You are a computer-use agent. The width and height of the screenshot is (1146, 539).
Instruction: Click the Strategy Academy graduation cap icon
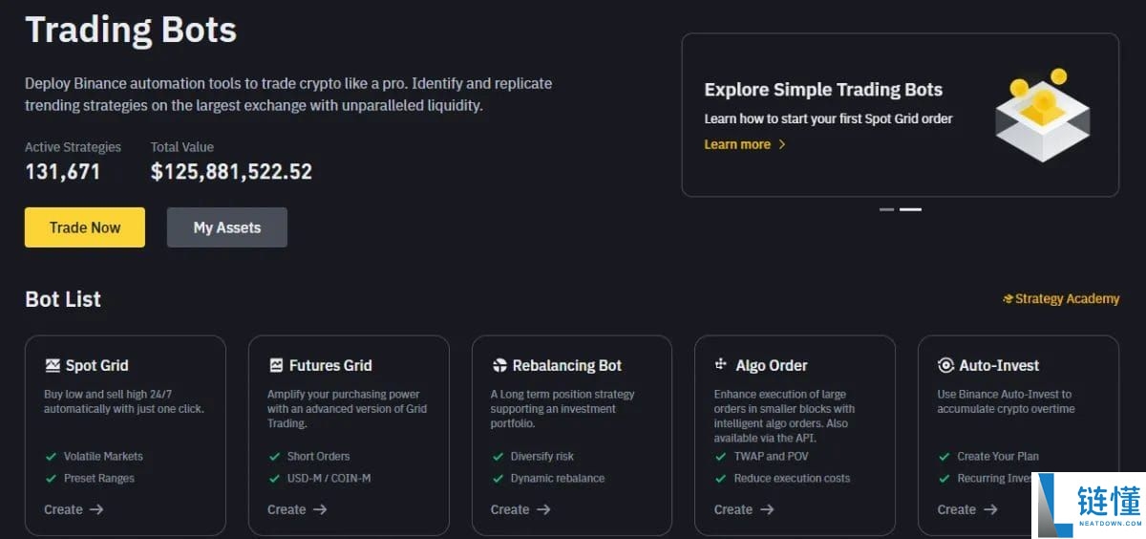pos(1008,299)
